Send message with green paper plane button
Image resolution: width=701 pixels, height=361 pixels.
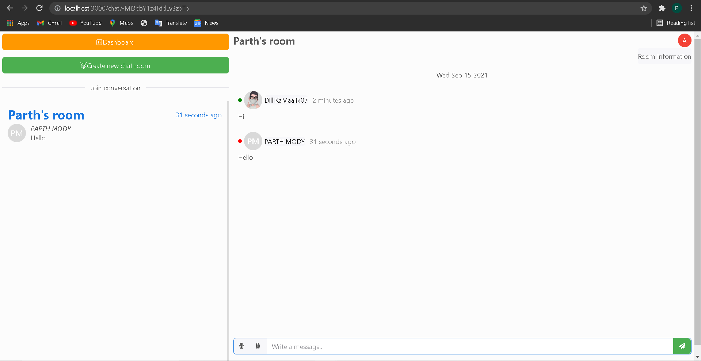coord(682,346)
